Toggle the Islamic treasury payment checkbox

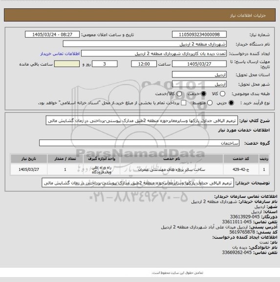click(x=184, y=103)
